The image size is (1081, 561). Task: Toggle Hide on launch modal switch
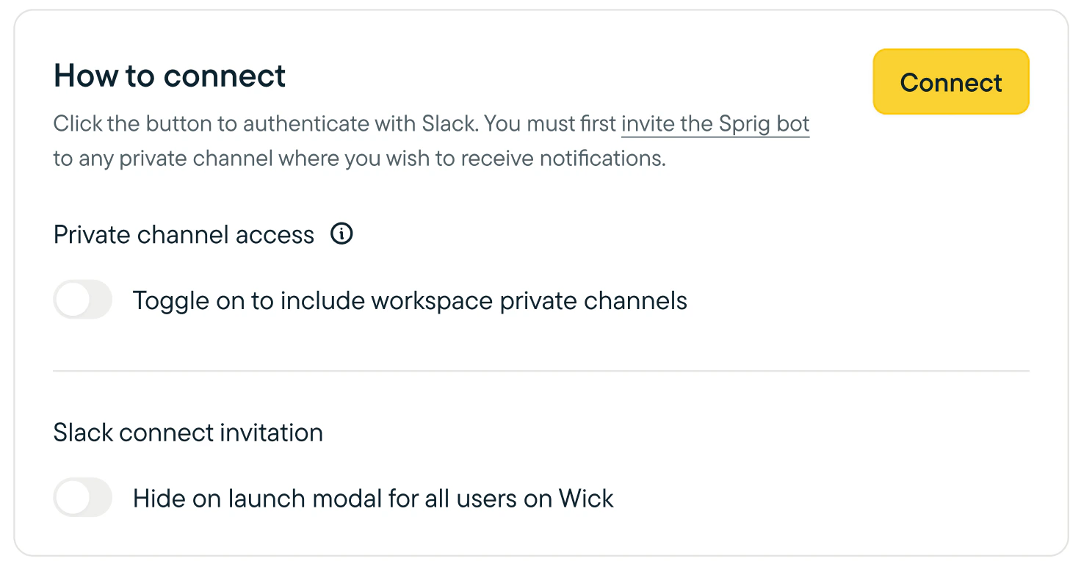[x=83, y=498]
